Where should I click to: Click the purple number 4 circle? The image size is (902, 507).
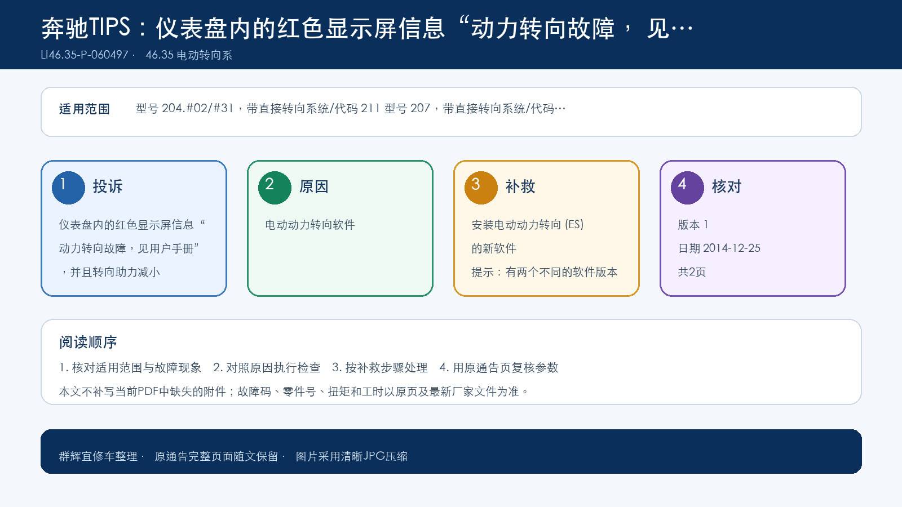(687, 188)
